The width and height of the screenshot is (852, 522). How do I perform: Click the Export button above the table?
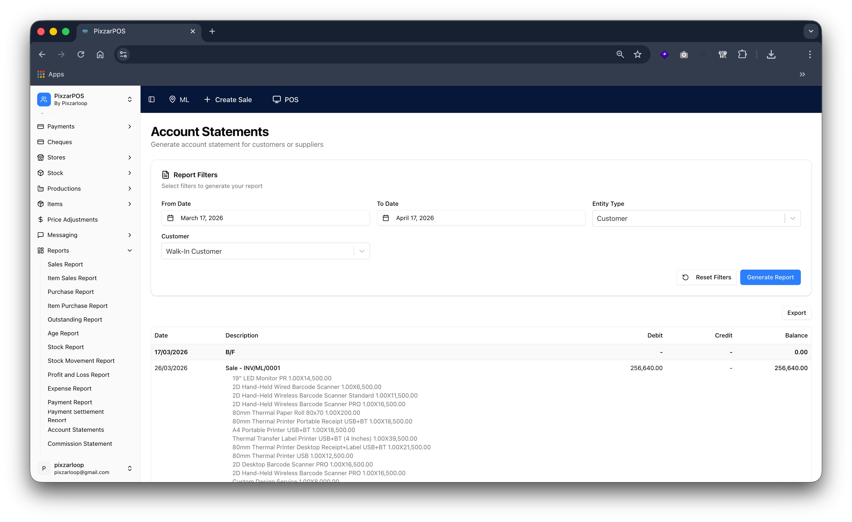tap(797, 313)
